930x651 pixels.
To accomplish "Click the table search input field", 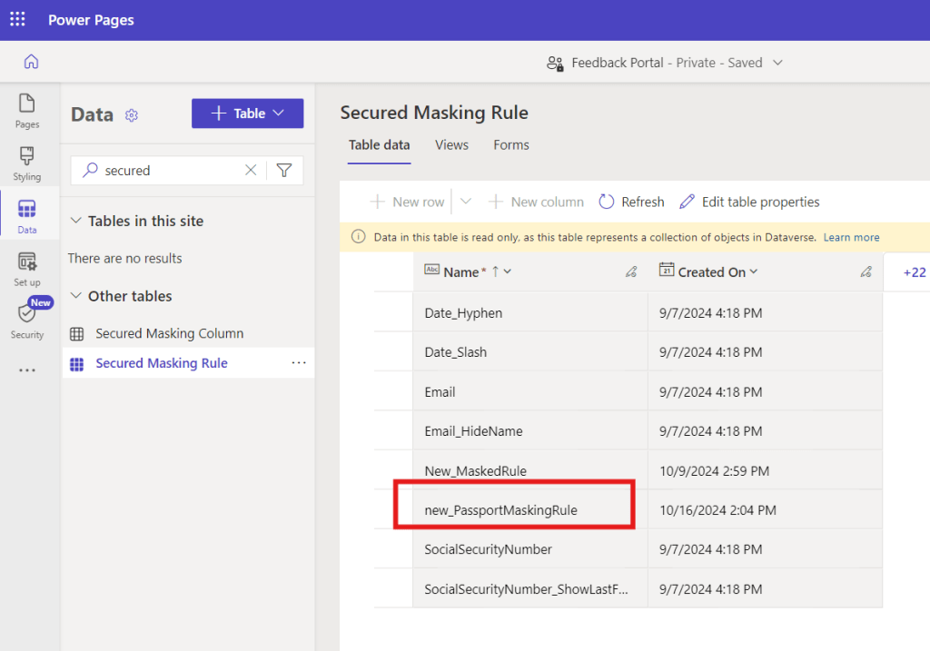I will (168, 170).
